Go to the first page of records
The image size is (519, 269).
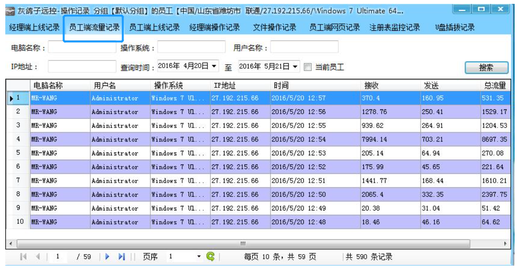coord(23,257)
